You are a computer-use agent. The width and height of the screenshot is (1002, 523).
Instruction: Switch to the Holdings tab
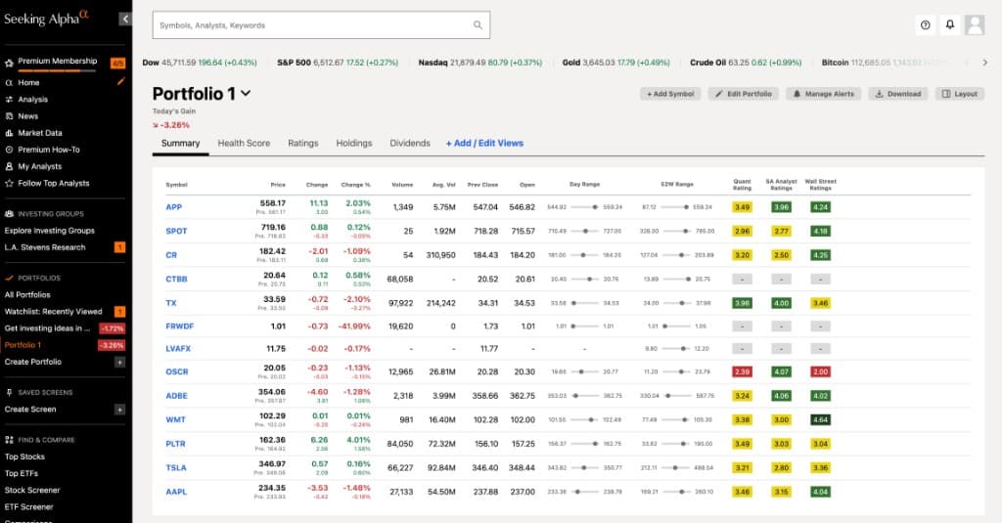(x=354, y=143)
